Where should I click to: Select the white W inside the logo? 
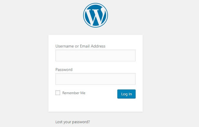tap(96, 16)
